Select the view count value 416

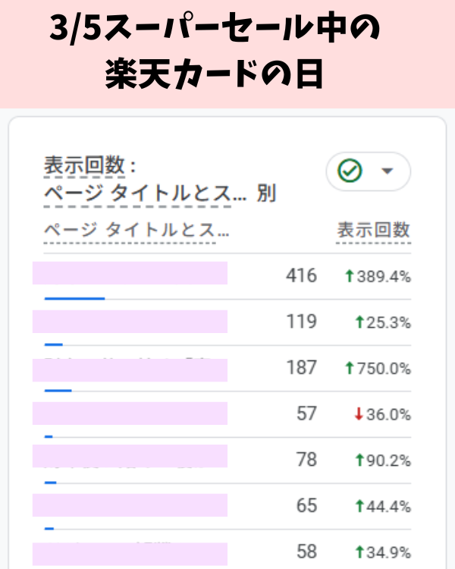(301, 275)
